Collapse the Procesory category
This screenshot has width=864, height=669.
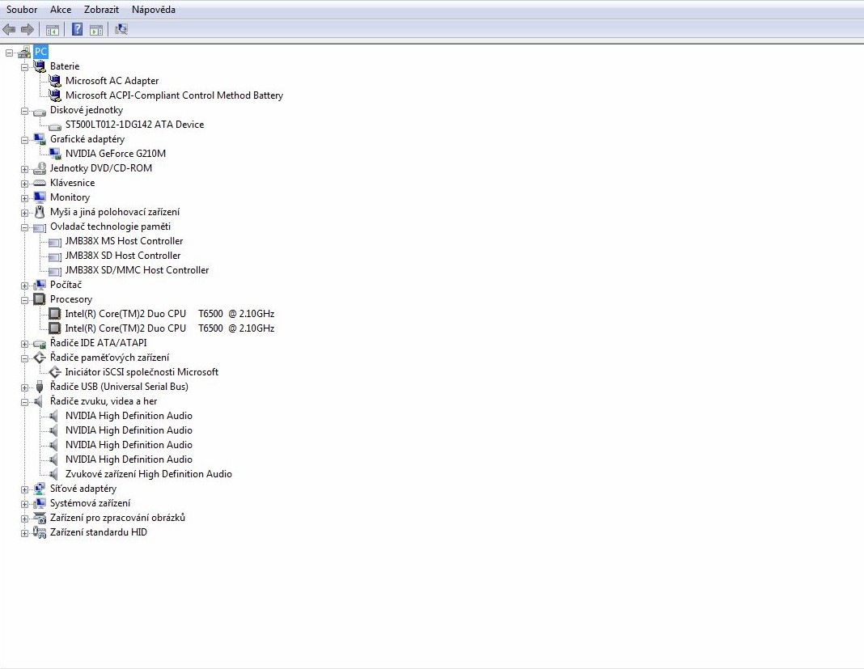pyautogui.click(x=25, y=300)
